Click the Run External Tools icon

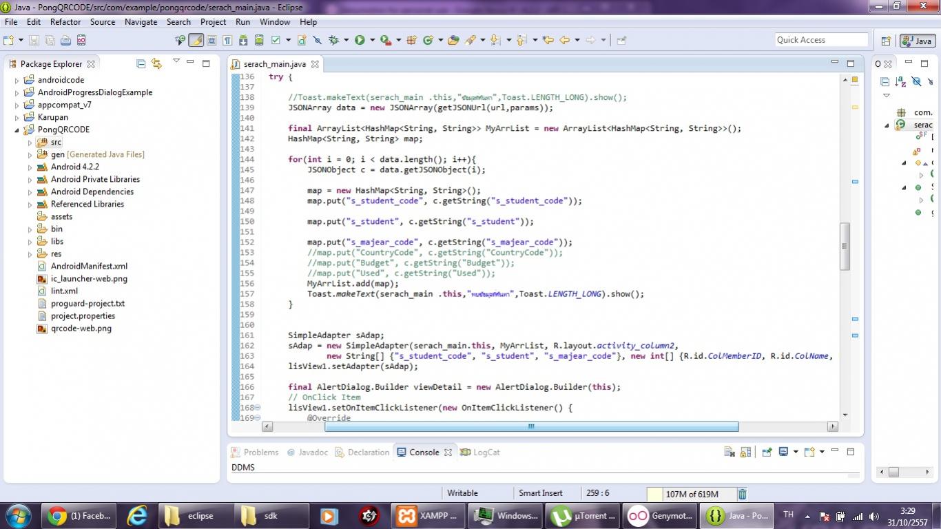point(385,40)
